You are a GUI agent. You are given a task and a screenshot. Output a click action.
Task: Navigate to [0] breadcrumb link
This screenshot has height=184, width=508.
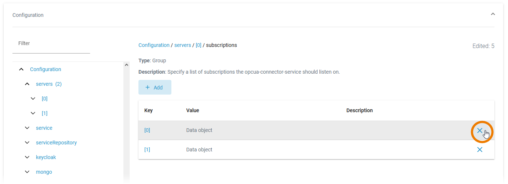pyautogui.click(x=198, y=45)
